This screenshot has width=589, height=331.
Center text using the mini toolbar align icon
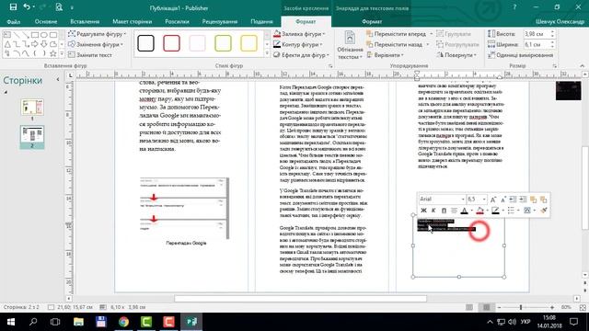454,211
